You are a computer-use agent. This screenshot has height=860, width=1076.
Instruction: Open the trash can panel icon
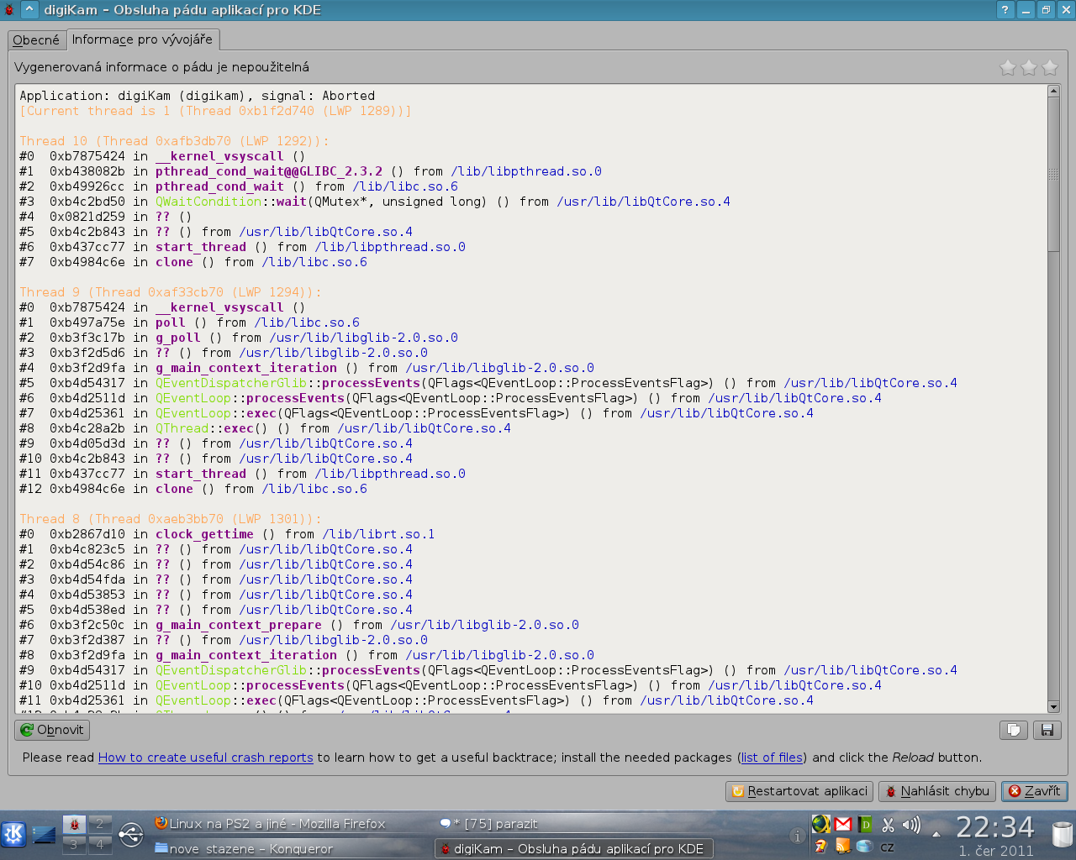point(1062,834)
